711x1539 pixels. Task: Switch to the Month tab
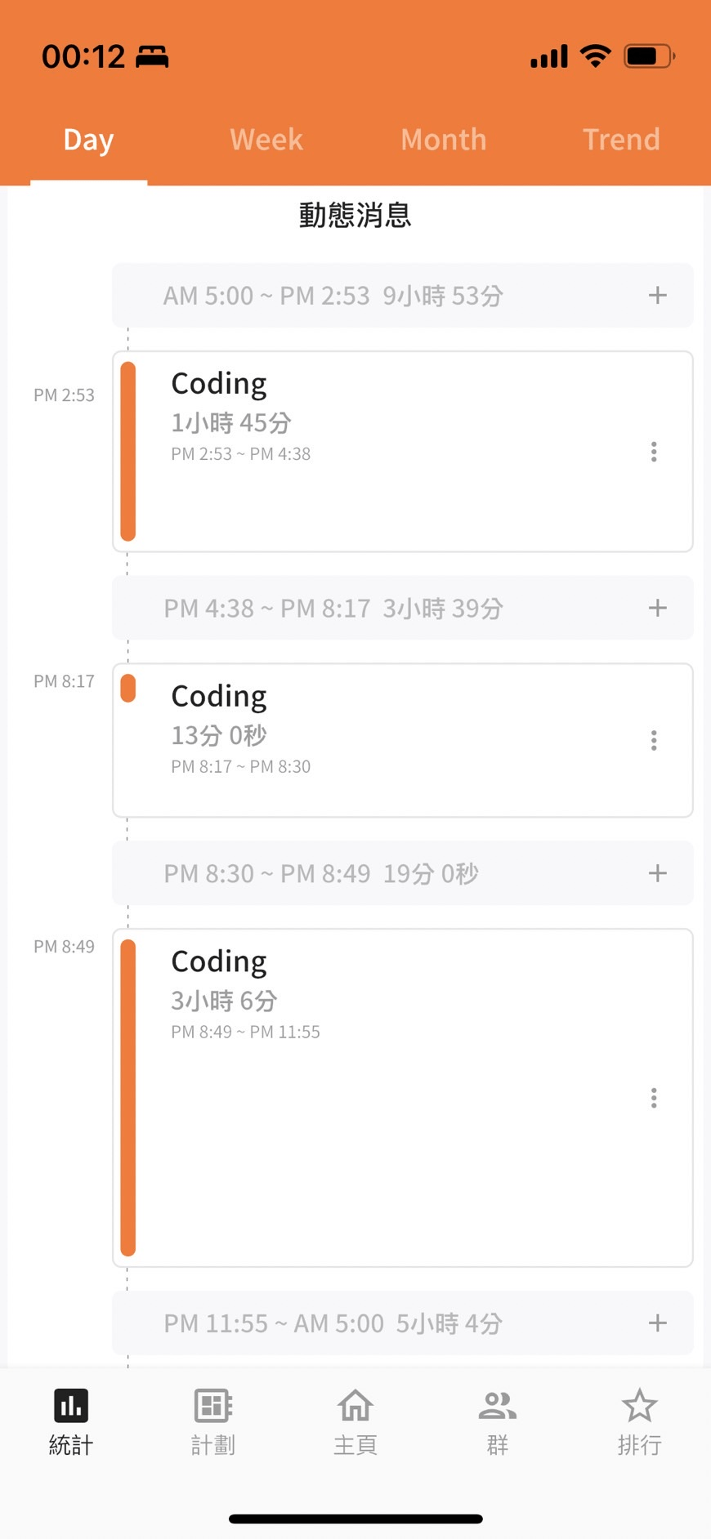444,140
